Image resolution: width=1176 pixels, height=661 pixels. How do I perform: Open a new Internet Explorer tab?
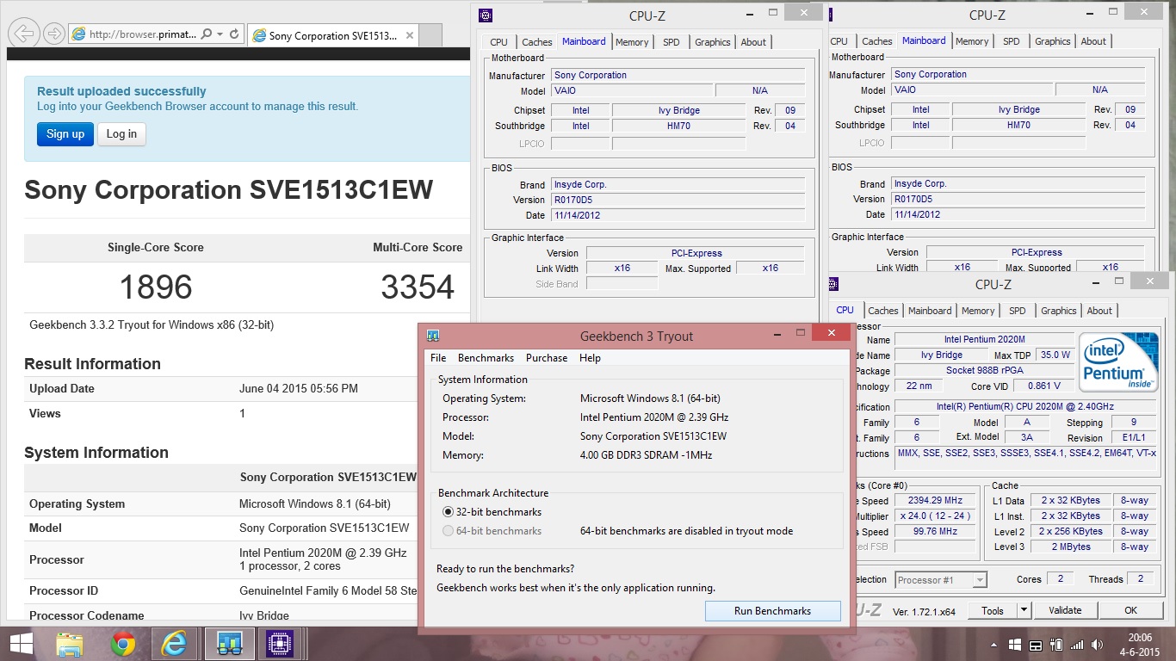click(x=431, y=35)
